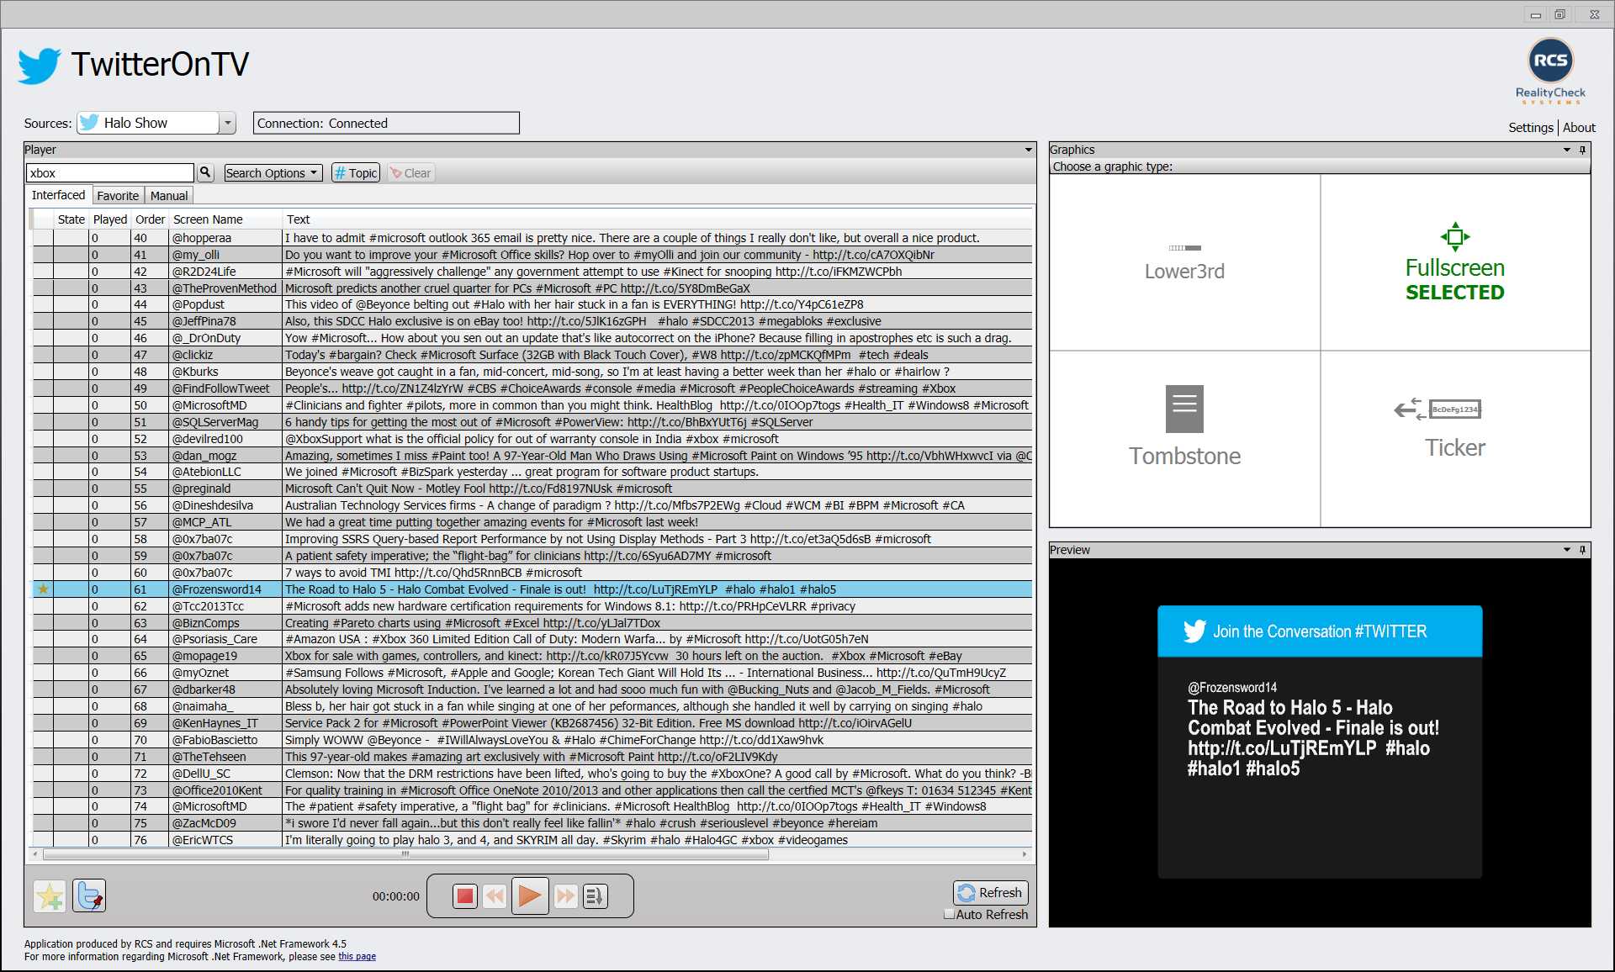Select the Lower3rd graphic type
The image size is (1615, 972).
[1184, 262]
